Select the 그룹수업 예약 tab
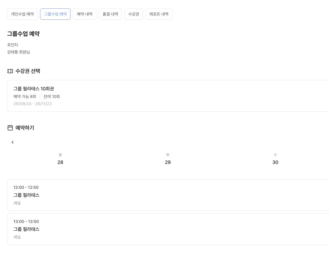 (55, 14)
